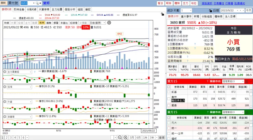Zoom out the chart with minus magnifier
The height and width of the screenshot is (140, 253).
coord(120,137)
